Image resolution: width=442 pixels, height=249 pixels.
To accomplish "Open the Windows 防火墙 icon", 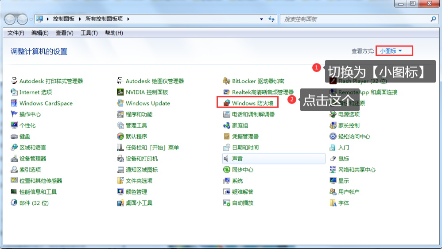I will click(227, 103).
